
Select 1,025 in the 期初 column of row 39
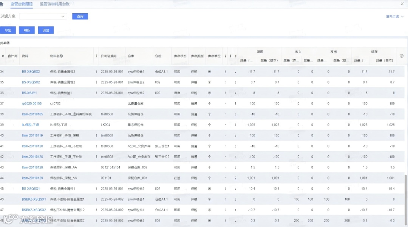[251, 125]
